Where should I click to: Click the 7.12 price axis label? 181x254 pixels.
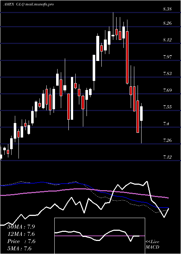[x=168, y=157]
